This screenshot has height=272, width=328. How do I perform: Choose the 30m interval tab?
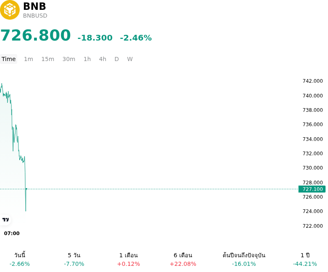click(x=69, y=59)
